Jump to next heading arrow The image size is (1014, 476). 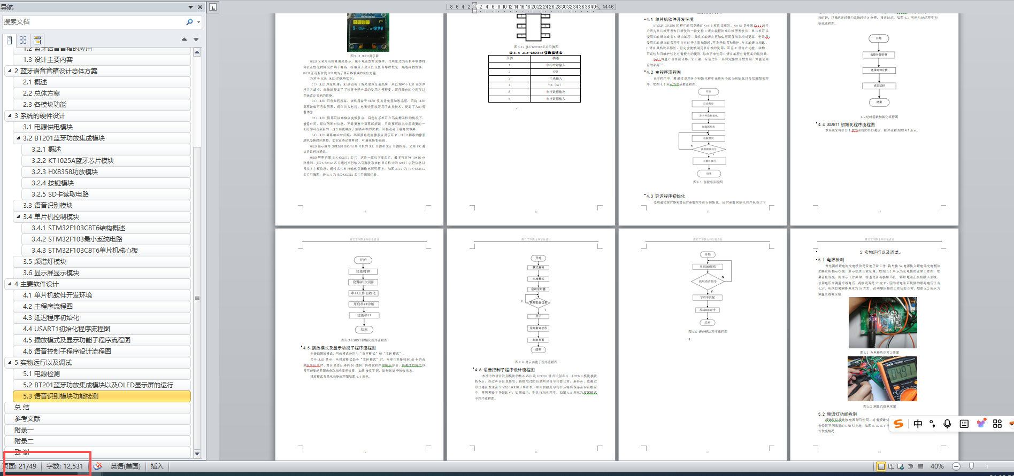(196, 40)
